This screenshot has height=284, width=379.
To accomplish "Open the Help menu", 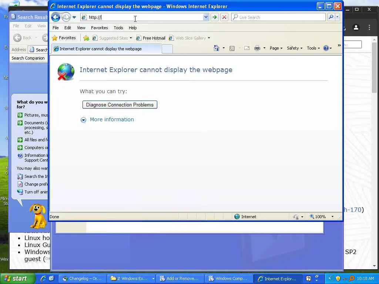I will pyautogui.click(x=133, y=28).
